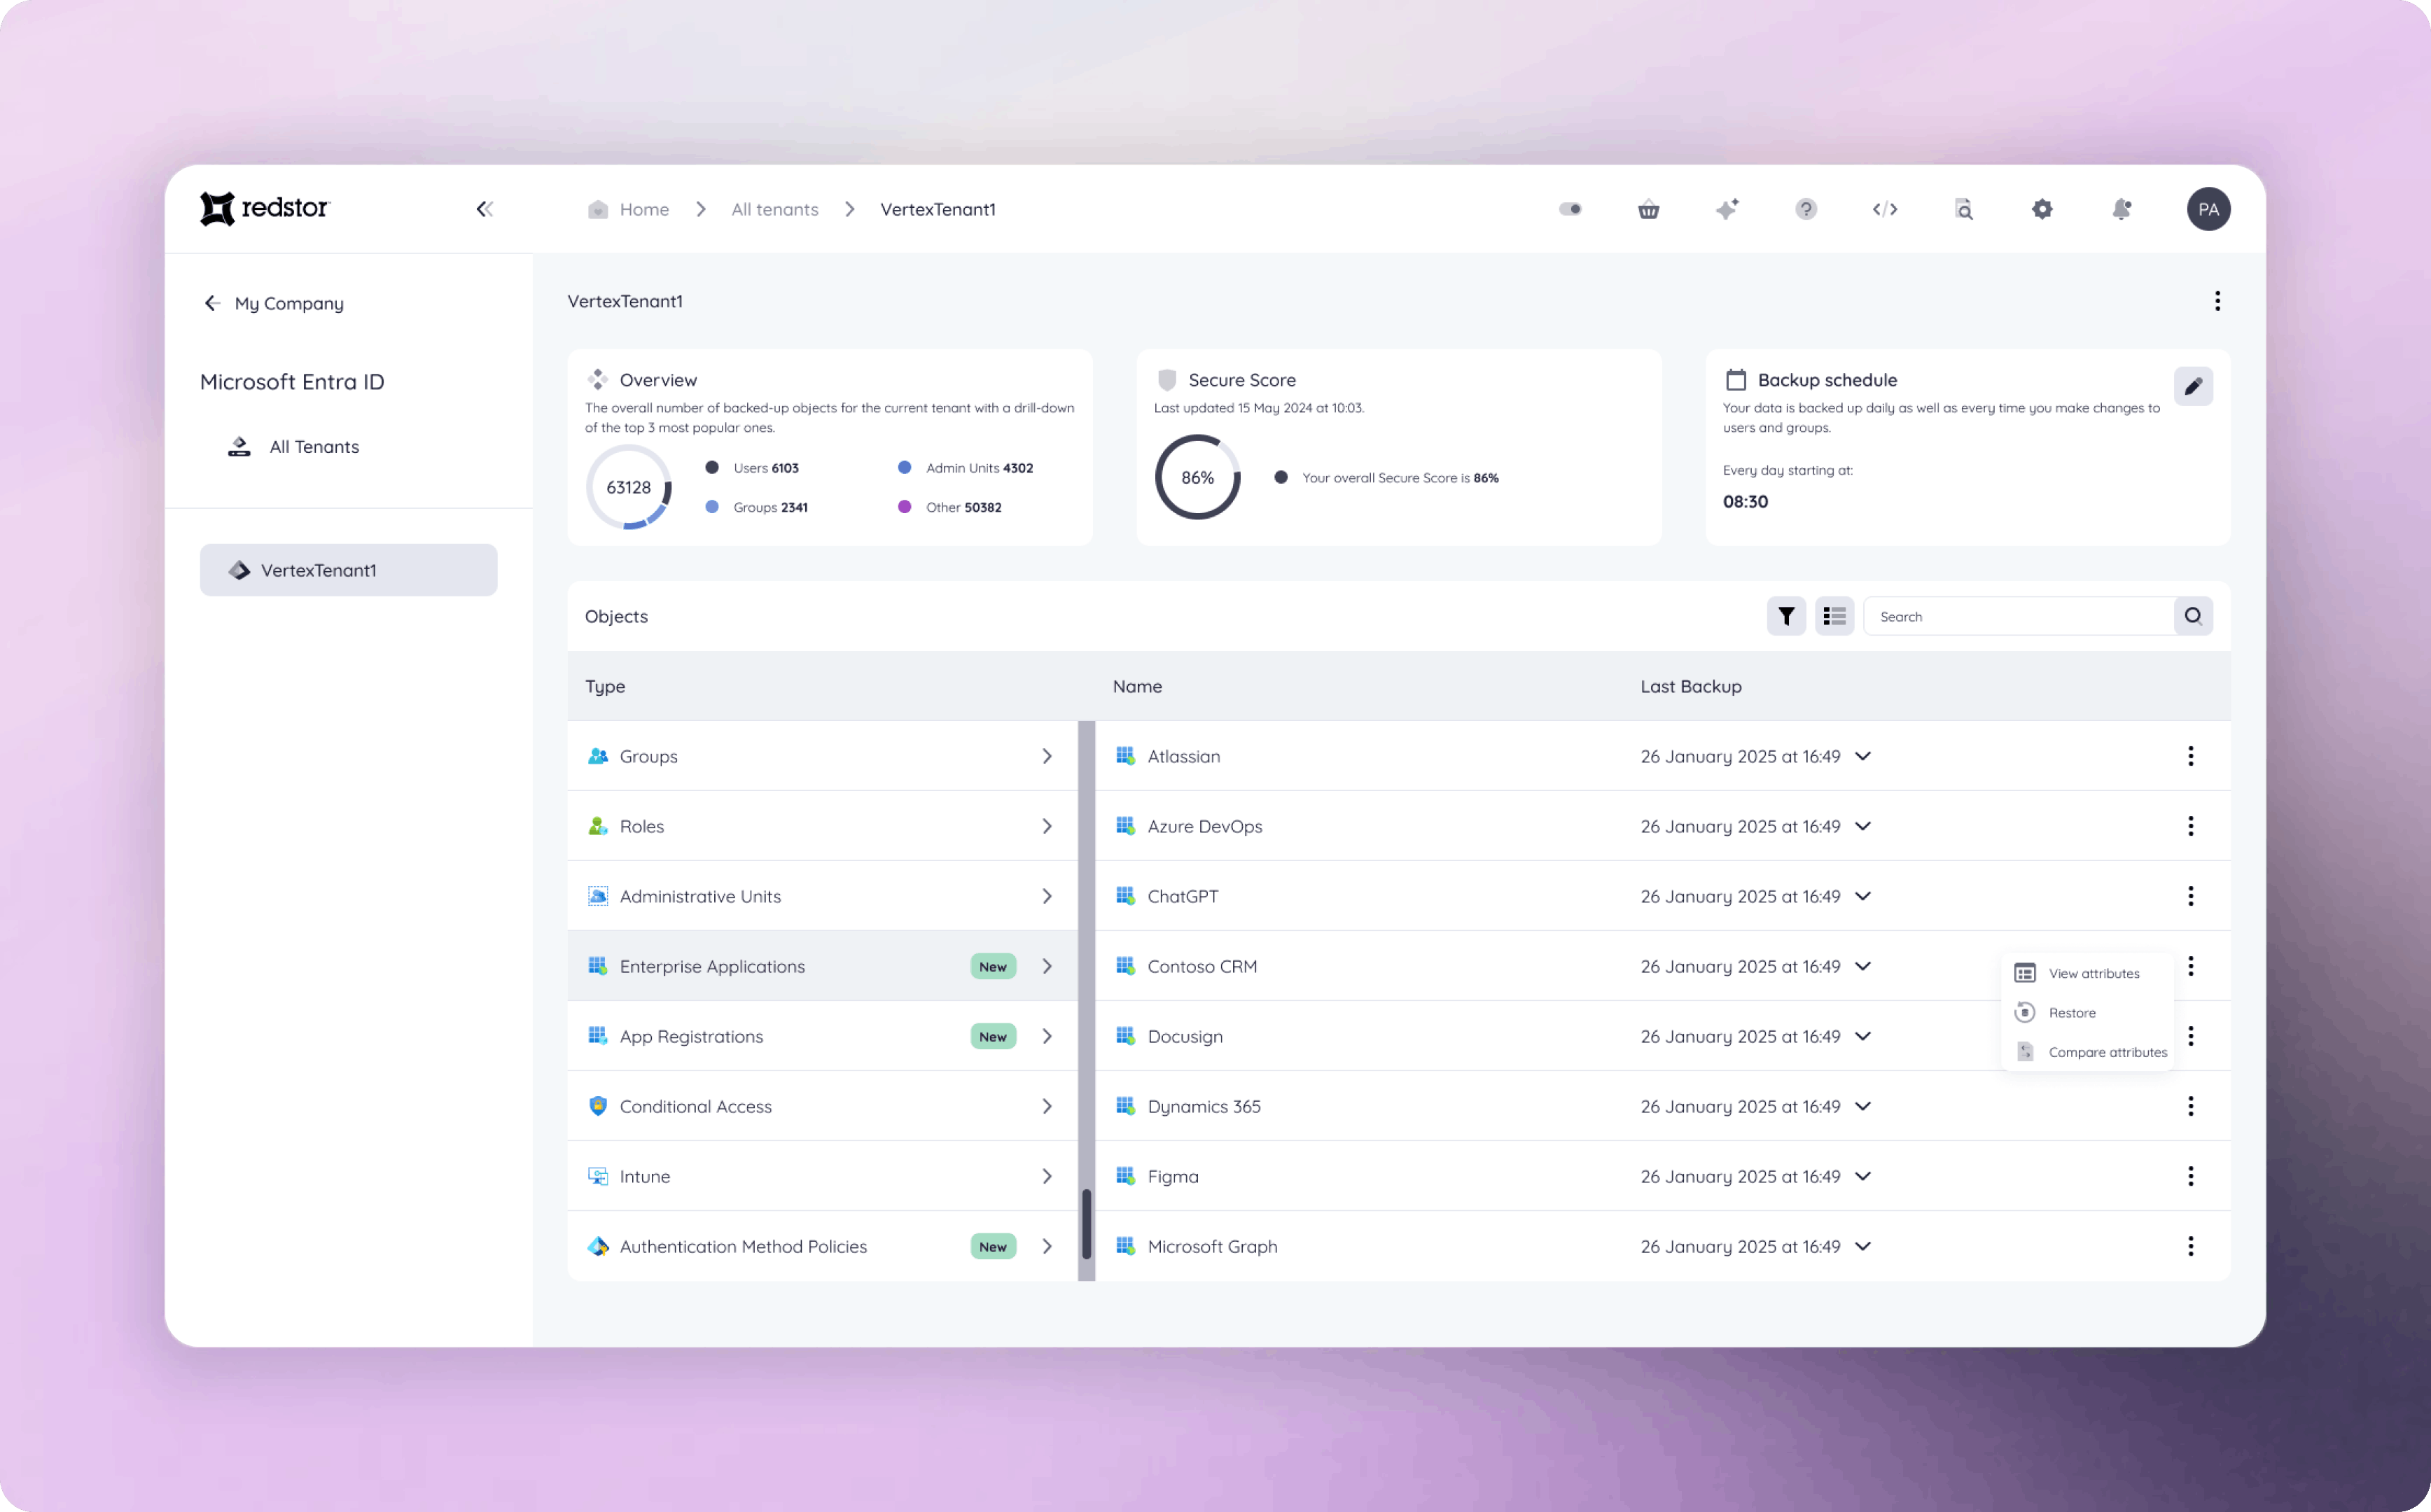
Task: Click the search magnifier button
Action: tap(2193, 616)
